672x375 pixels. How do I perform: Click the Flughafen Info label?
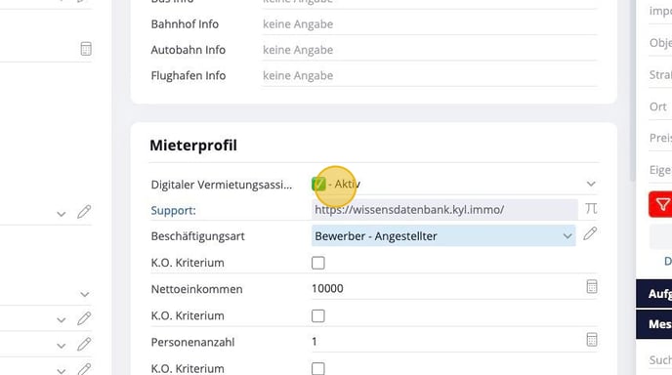click(x=189, y=76)
